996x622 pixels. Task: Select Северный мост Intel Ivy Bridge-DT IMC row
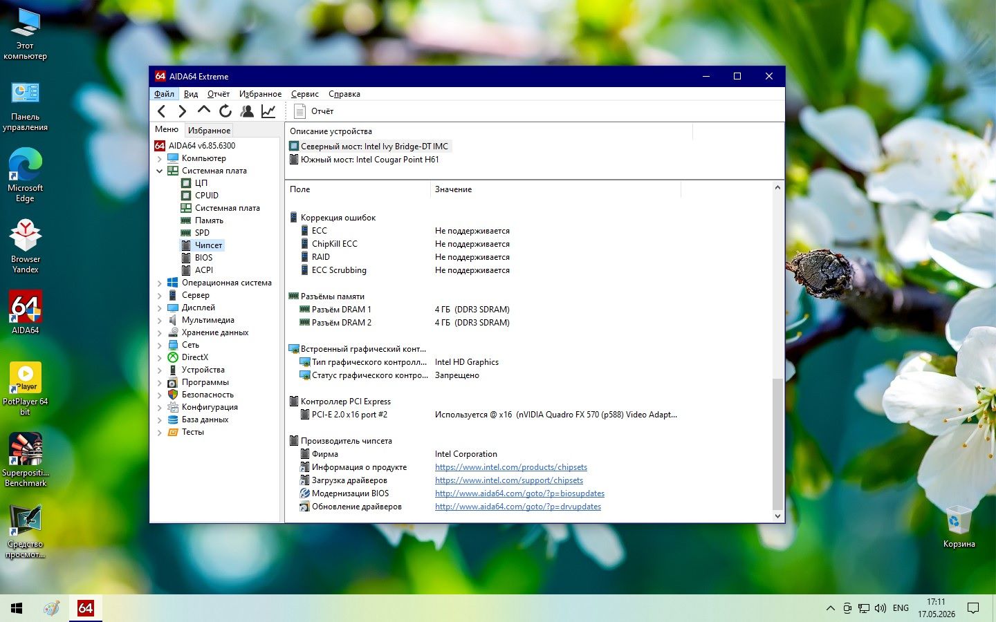click(x=369, y=147)
